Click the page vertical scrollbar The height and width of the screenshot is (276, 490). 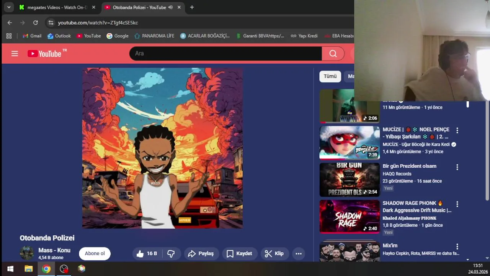pyautogui.click(x=487, y=150)
